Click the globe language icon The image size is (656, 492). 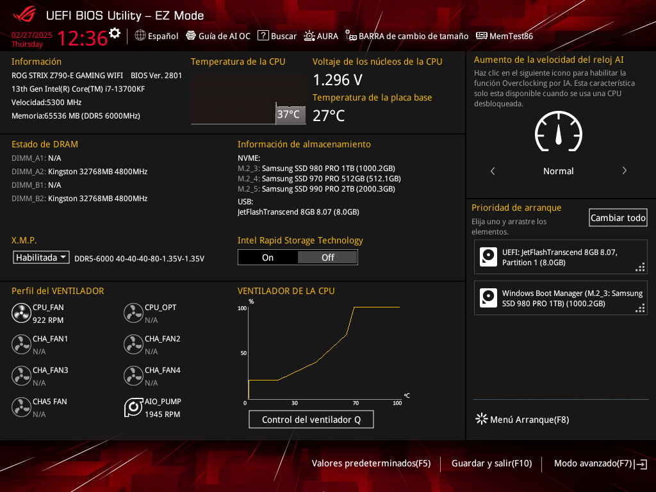[x=140, y=36]
